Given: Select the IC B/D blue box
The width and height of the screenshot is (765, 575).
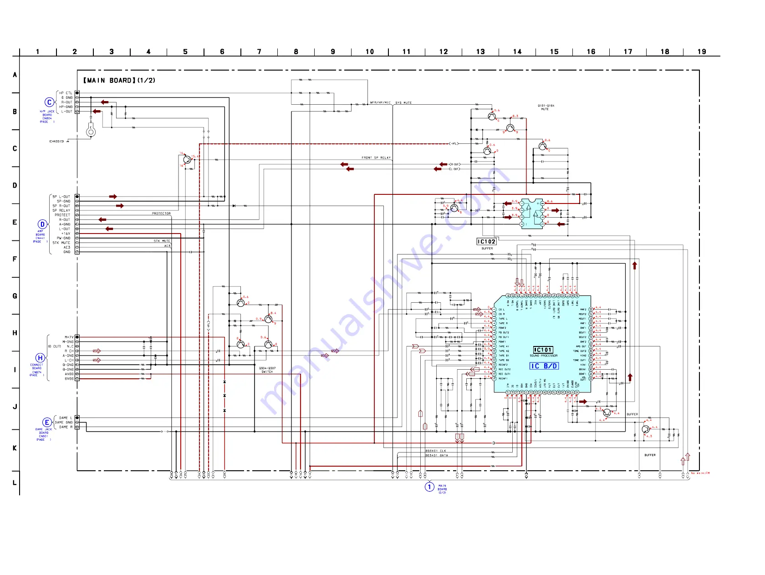Looking at the screenshot, I should [x=544, y=366].
